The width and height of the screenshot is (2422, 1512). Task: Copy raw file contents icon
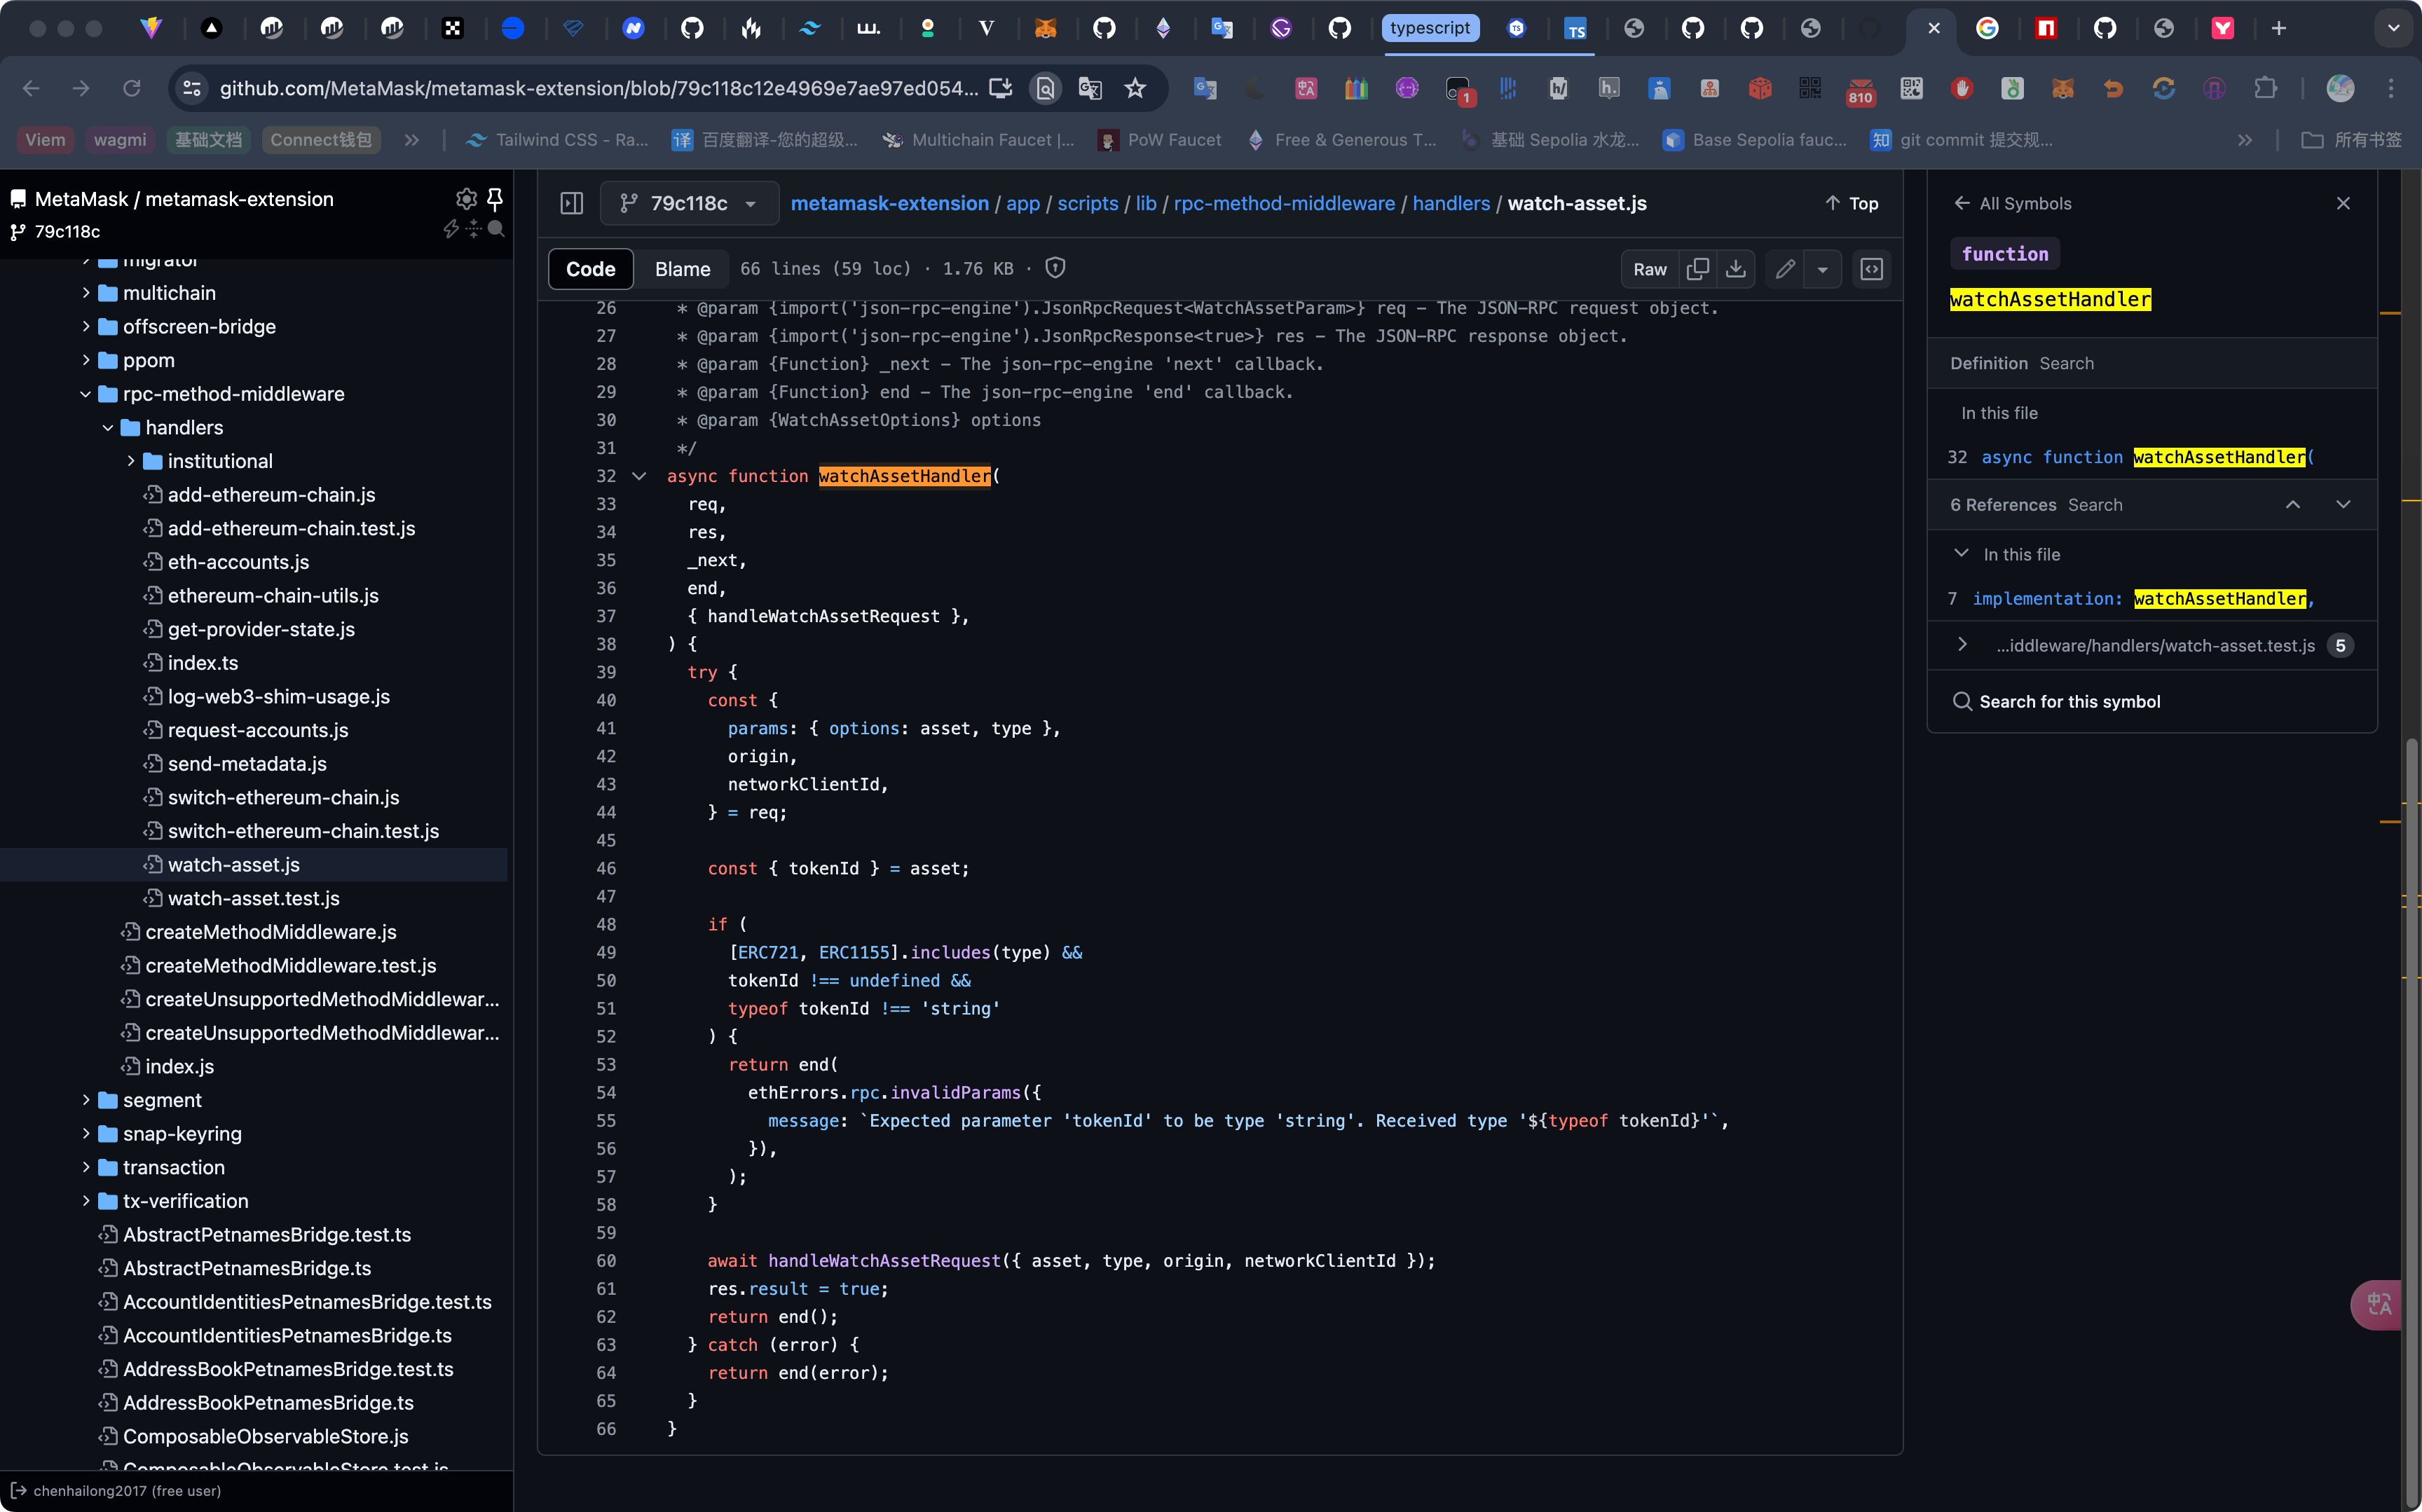(1697, 269)
